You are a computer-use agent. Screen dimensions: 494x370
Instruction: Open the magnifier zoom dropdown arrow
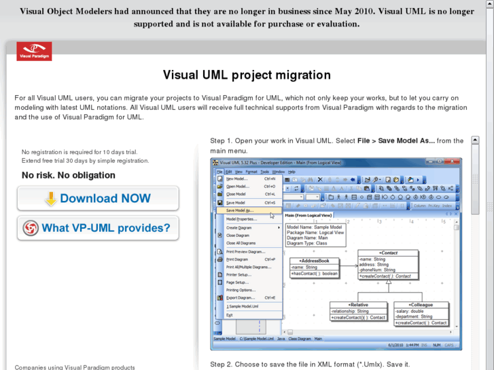[x=381, y=180]
